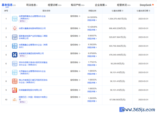Open 佛山市南海区汇碧五号股权投资 link
This screenshot has width=157, height=114.
pos(33,81)
